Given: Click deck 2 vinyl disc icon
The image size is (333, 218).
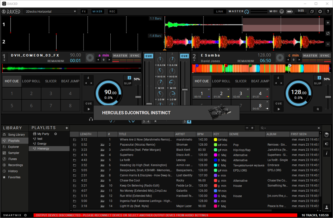Looking at the screenshot, I should [280, 58].
